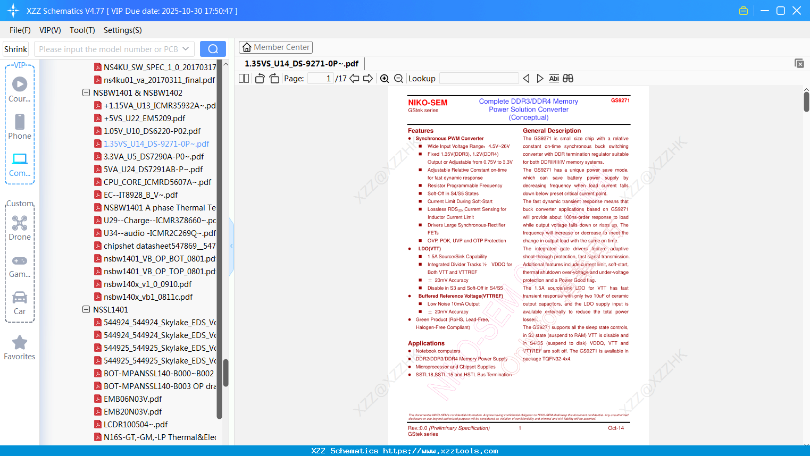
Task: Click the Member Center button
Action: pos(275,47)
